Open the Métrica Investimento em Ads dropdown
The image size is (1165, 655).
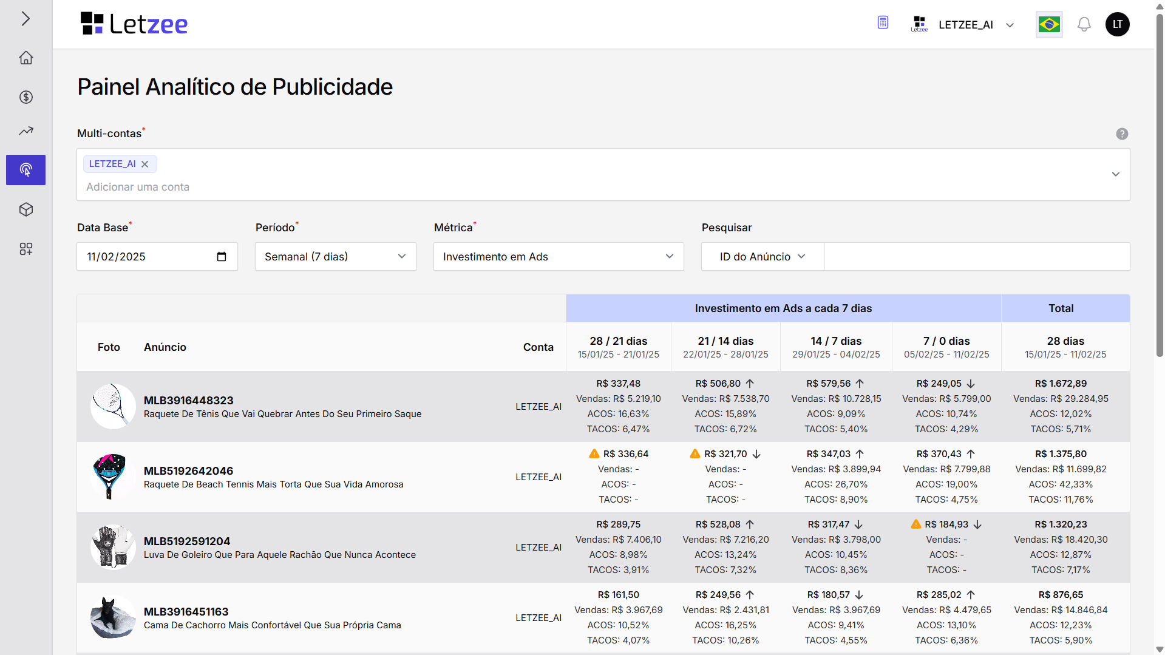click(x=558, y=257)
